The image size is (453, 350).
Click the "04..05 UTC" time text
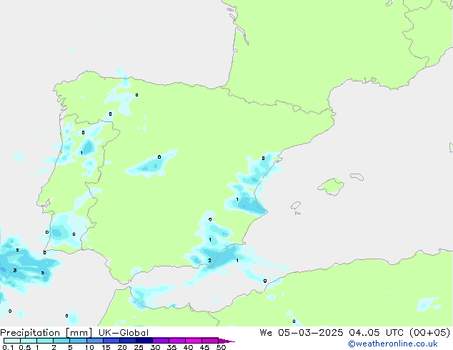377,333
